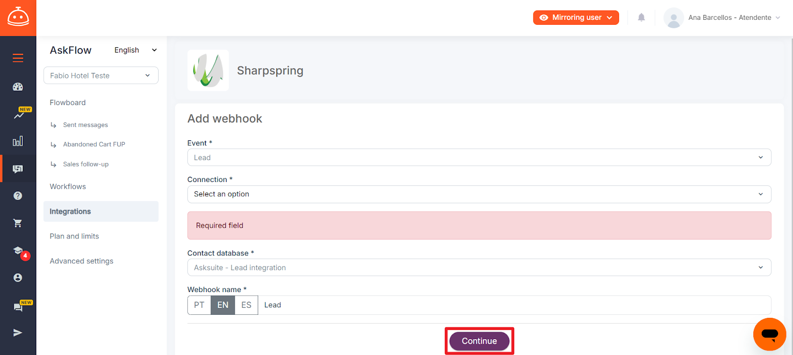Click the user avatar in the header
793x355 pixels.
coord(674,17)
